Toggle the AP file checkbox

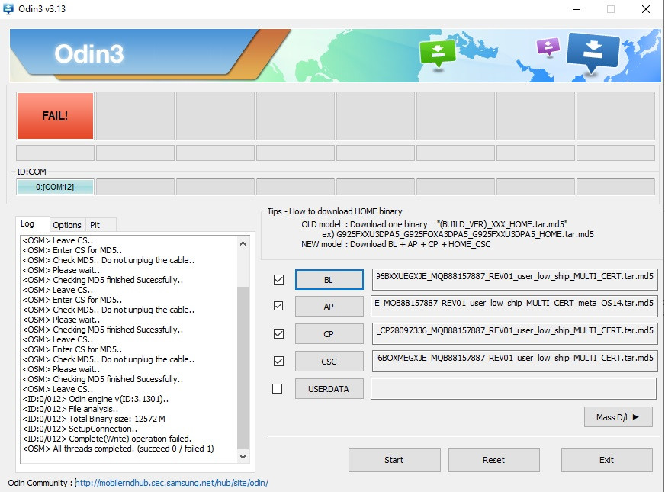[278, 306]
